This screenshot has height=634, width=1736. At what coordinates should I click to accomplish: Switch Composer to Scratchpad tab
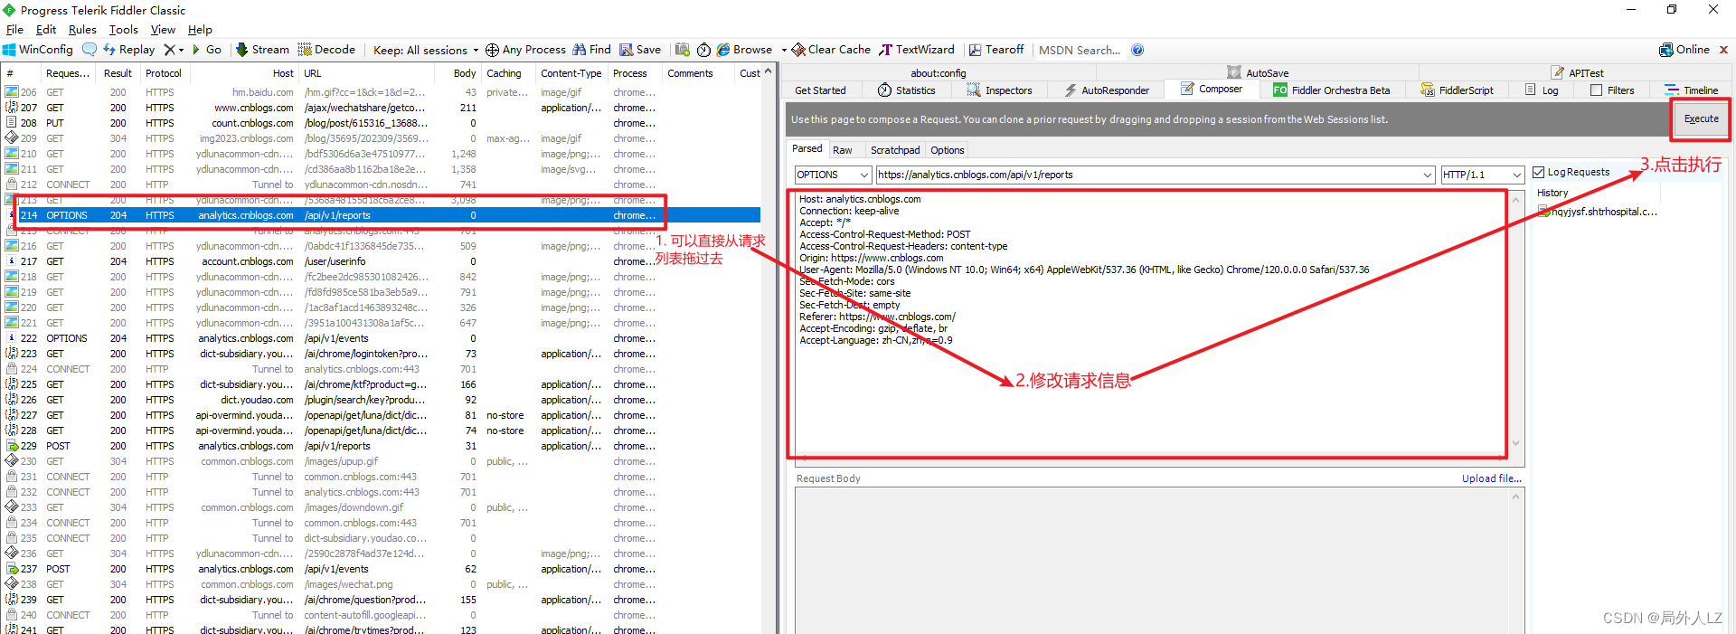click(x=895, y=150)
